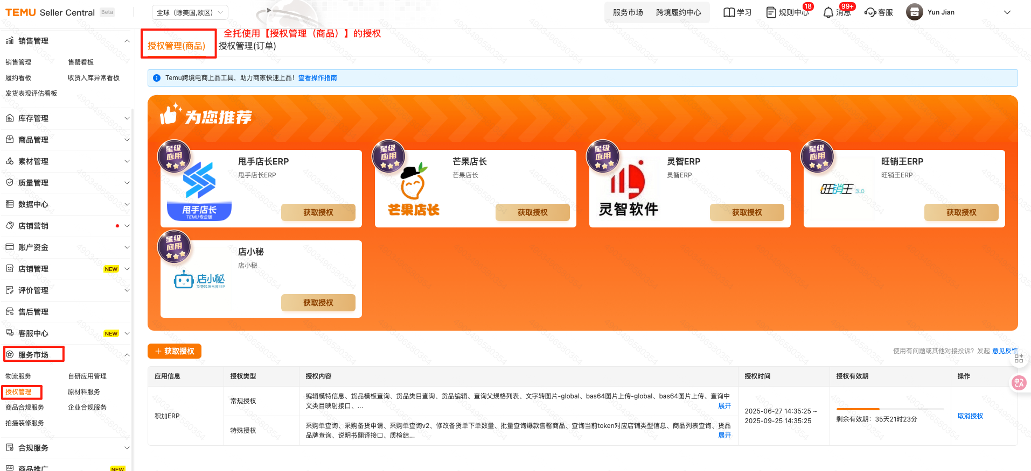The width and height of the screenshot is (1031, 471).
Task: Expand the 商品管理 section
Action: click(127, 140)
